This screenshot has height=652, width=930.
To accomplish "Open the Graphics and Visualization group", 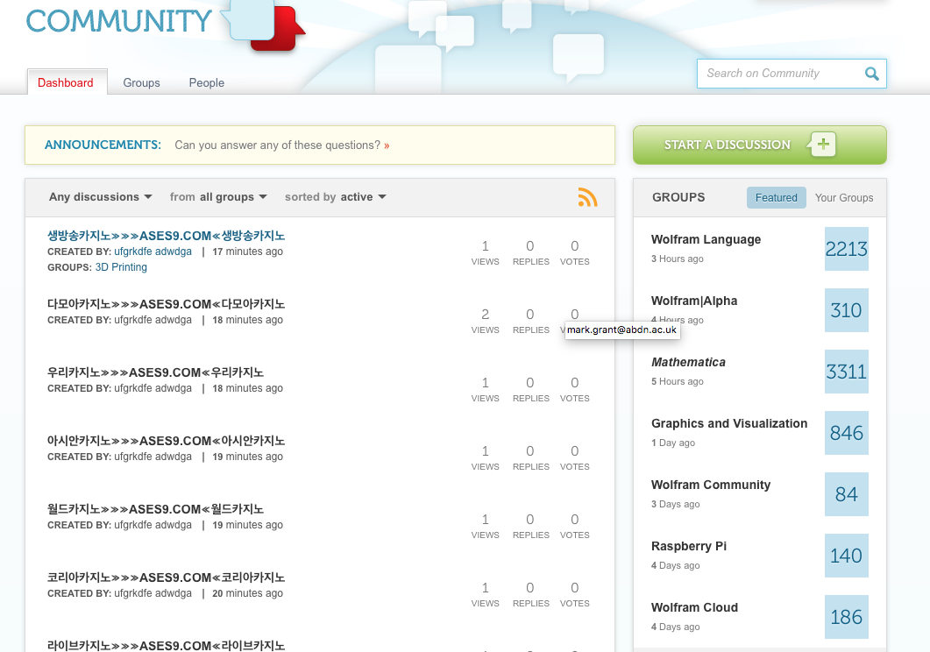I will [x=729, y=423].
